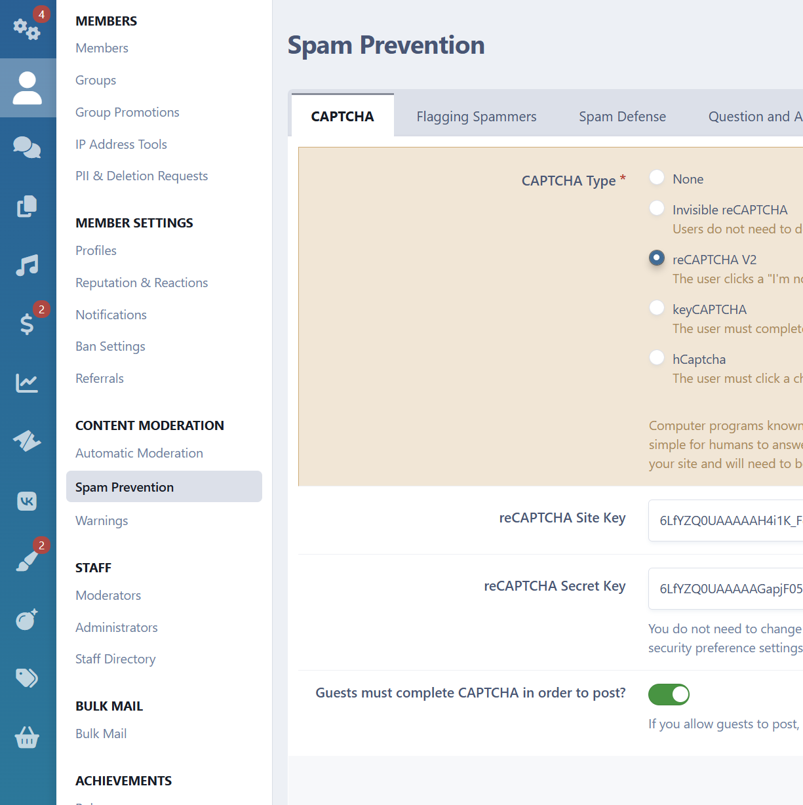Click the VK logo sidebar icon
803x805 pixels.
click(27, 501)
